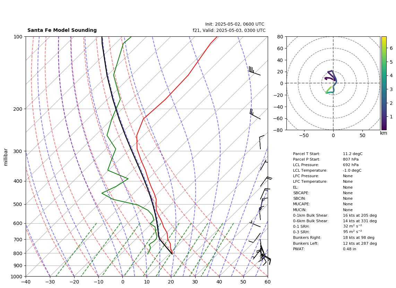Click the millibar y-axis label

pos(6,157)
